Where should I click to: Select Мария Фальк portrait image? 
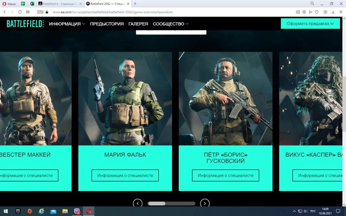(125, 98)
